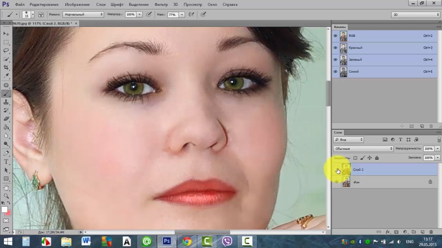442x248 pixels.
Task: Add a layer mask
Action: click(396, 232)
